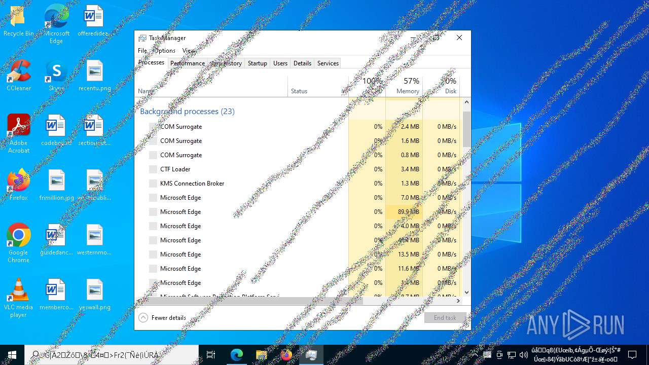This screenshot has height=365, width=649.
Task: Select the codebro.rtf document icon
Action: pos(56,130)
